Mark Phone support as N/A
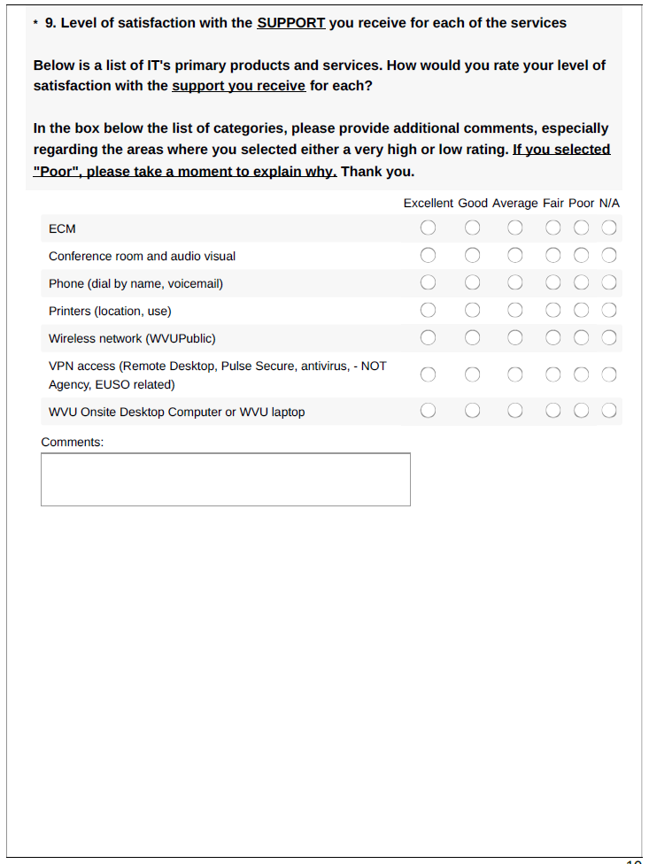 tap(609, 283)
